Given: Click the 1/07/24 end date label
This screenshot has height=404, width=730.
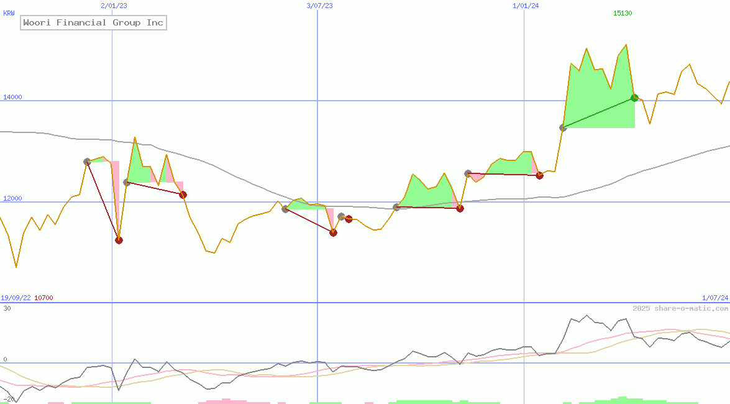Looking at the screenshot, I should click(715, 297).
